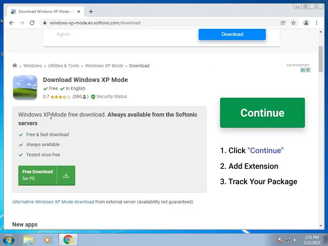
Task: Click the green Security Status shield icon
Action: pos(93,97)
